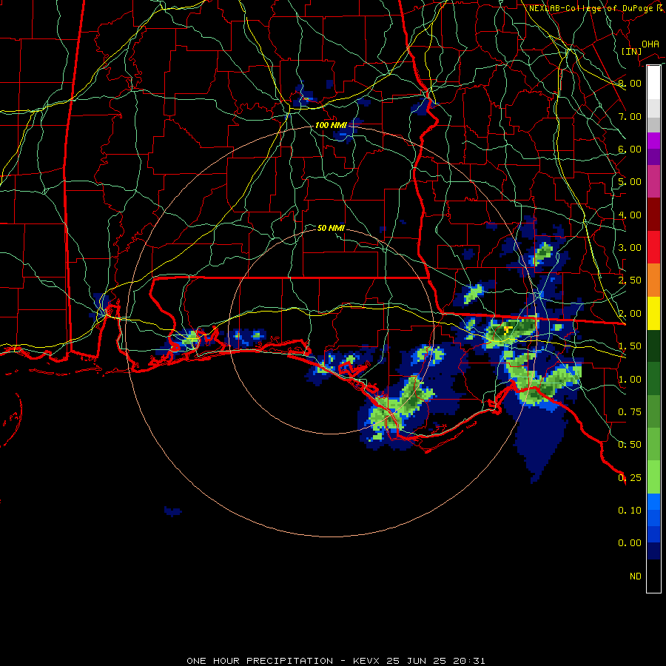Click the 100 NMI range ring label
The height and width of the screenshot is (666, 666).
pos(331,125)
